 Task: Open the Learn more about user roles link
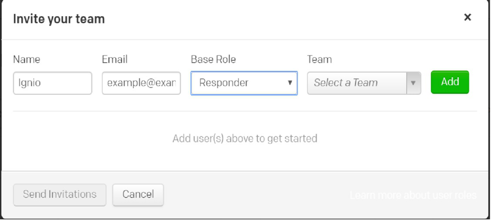413,195
